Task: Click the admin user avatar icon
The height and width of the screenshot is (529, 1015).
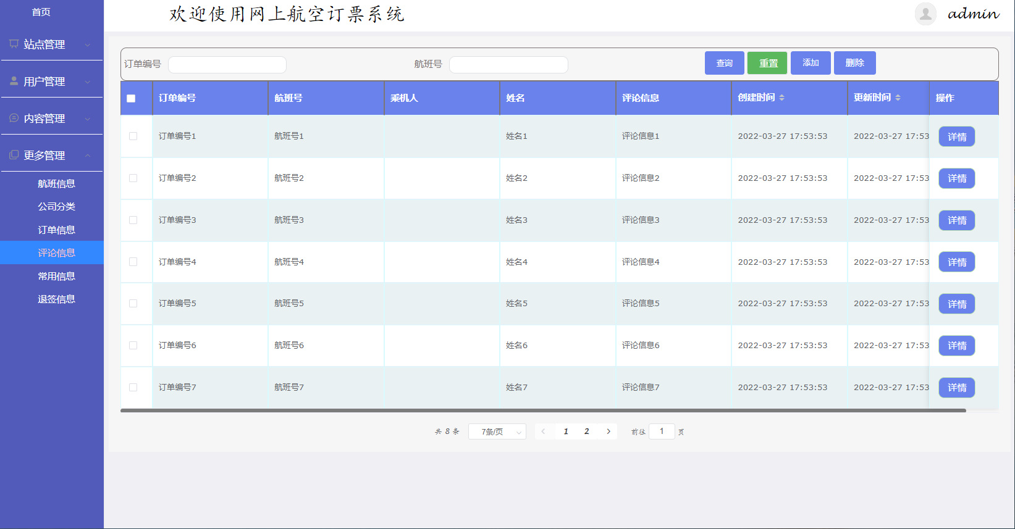Action: [925, 14]
